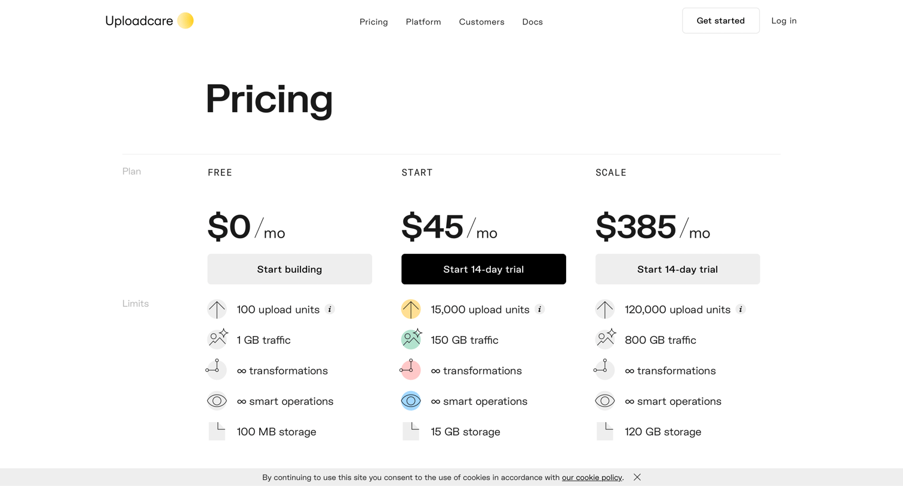Screen dimensions: 903x486
Task: Click upload arrow icon for 120,000 upload units
Action: tap(605, 309)
